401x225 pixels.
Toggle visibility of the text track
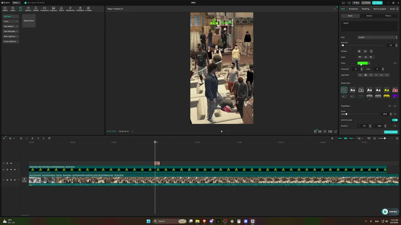coord(11,163)
